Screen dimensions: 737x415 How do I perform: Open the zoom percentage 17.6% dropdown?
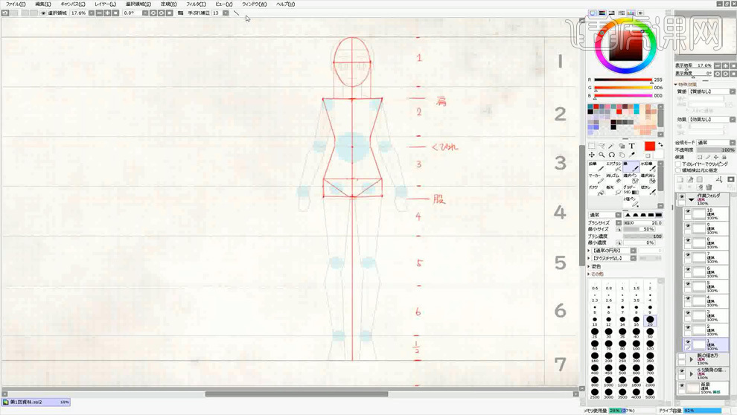[x=91, y=13]
